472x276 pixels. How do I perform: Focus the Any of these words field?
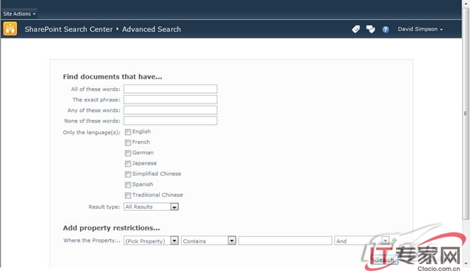click(170, 110)
